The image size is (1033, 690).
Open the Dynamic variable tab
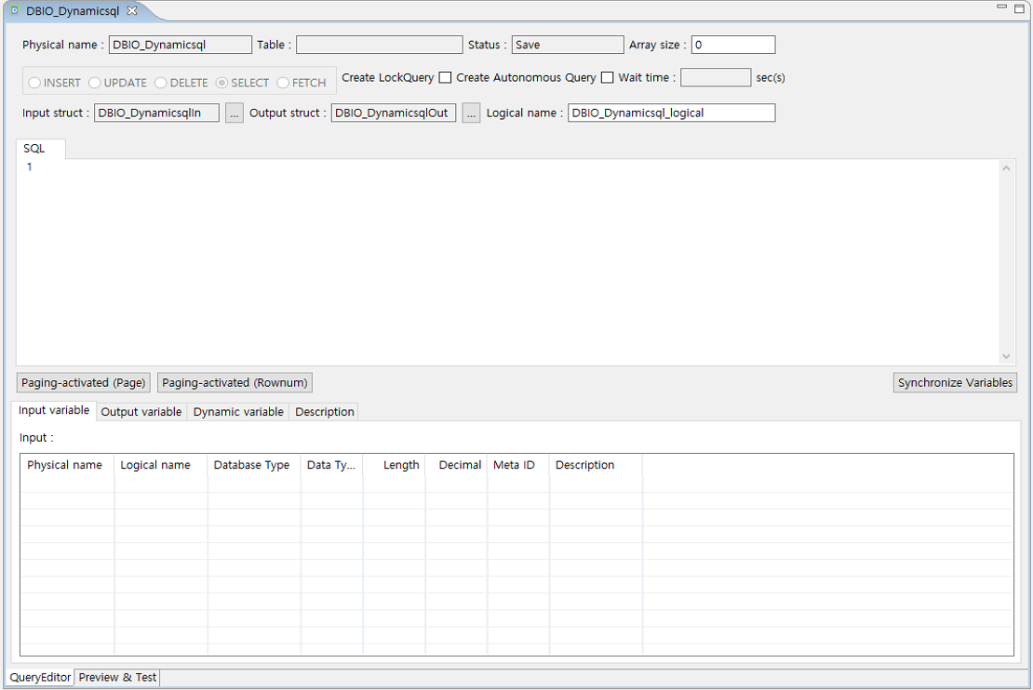tap(237, 411)
